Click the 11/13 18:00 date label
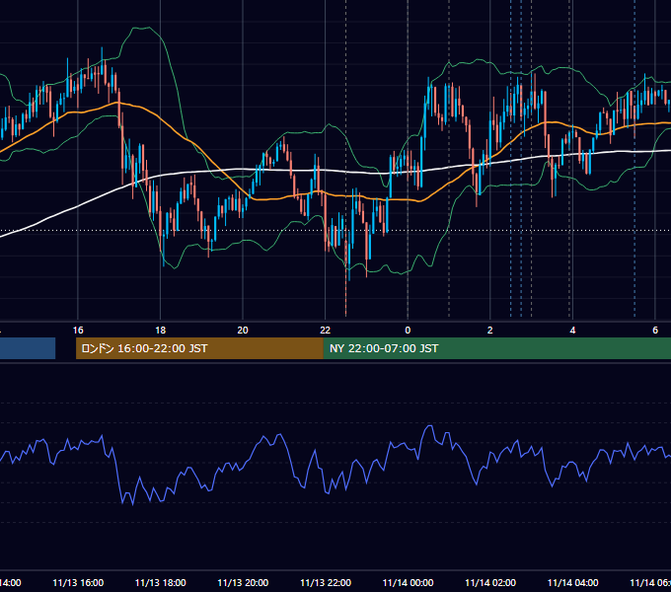Viewport: 671px width, 592px height. [161, 582]
